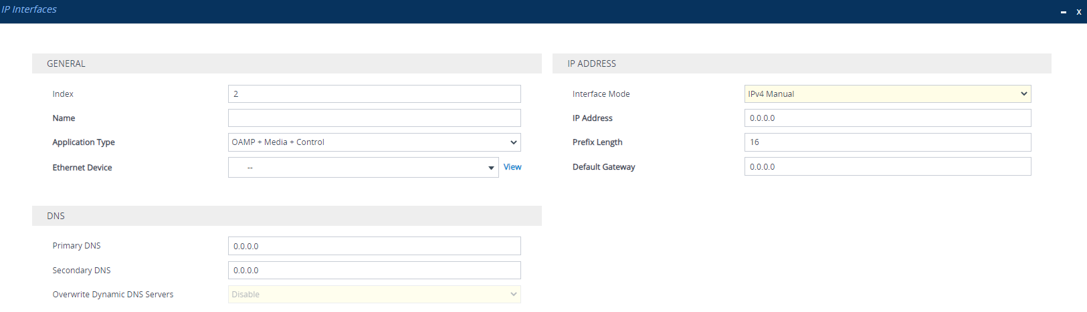Screen dimensions: 1087x312
Task: Click the IP Interfaces title text
Action: (29, 9)
